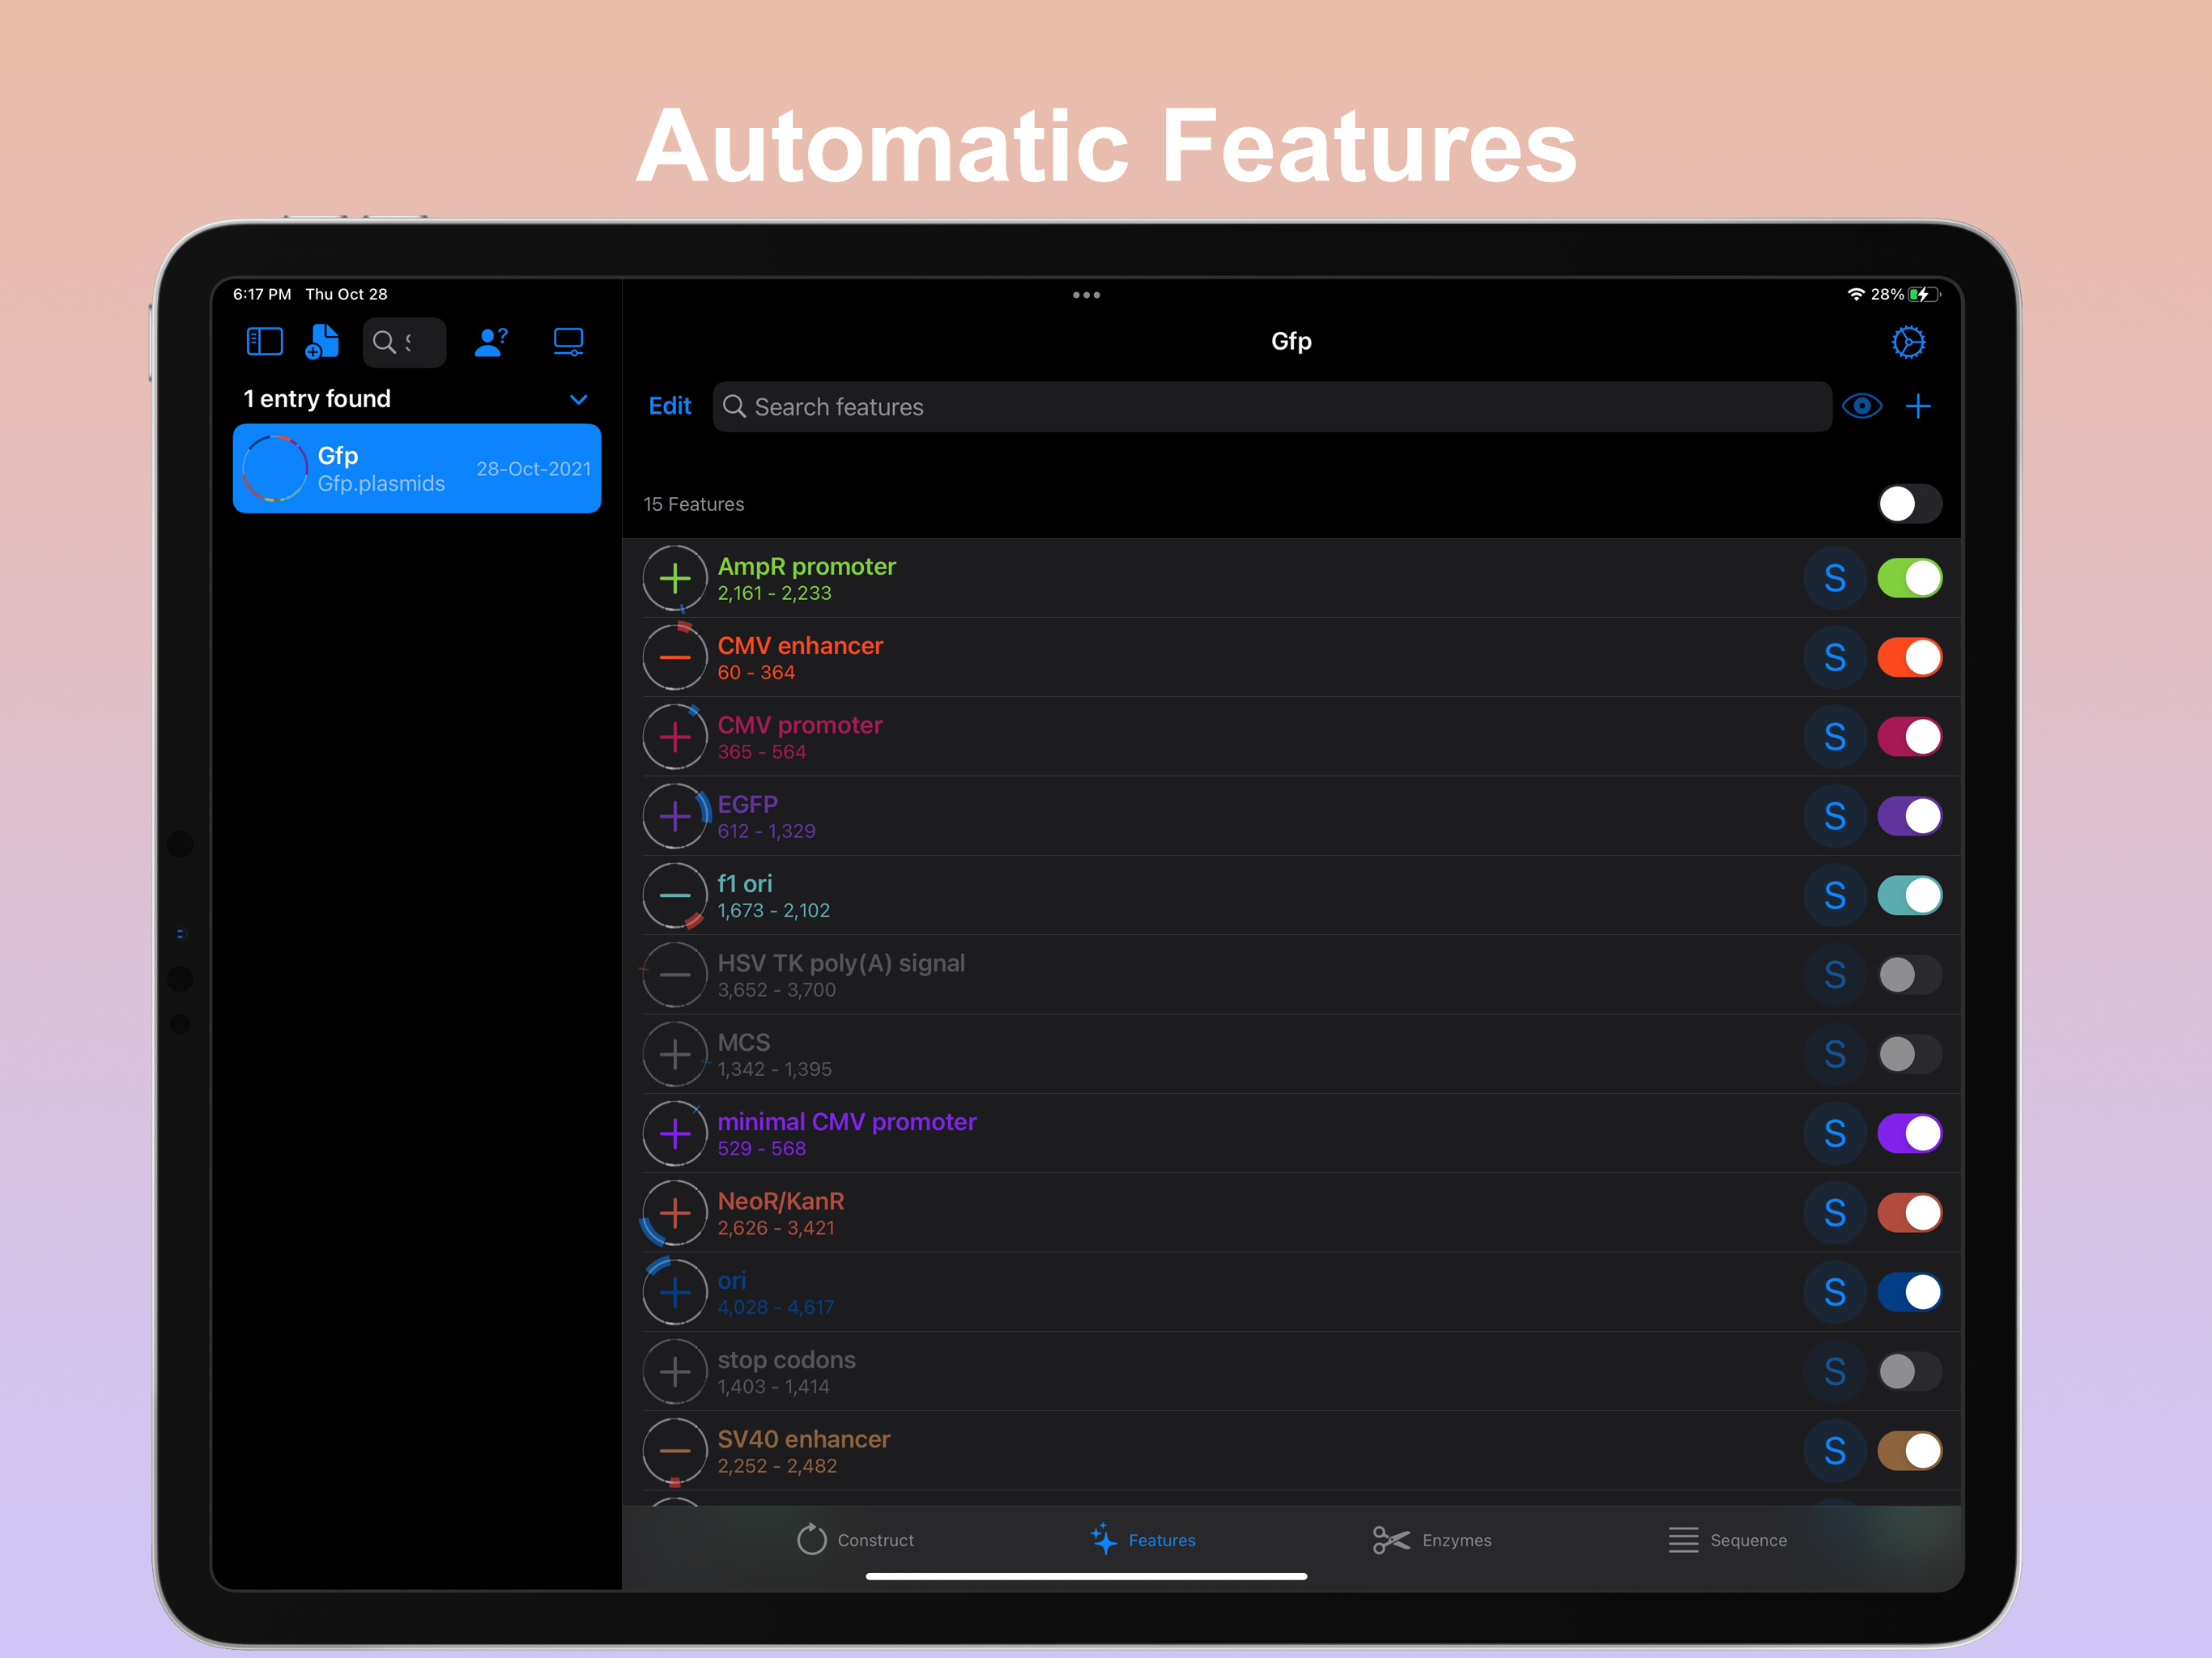Turn off the CMV promoter toggle
The width and height of the screenshot is (2212, 1658).
tap(1909, 737)
